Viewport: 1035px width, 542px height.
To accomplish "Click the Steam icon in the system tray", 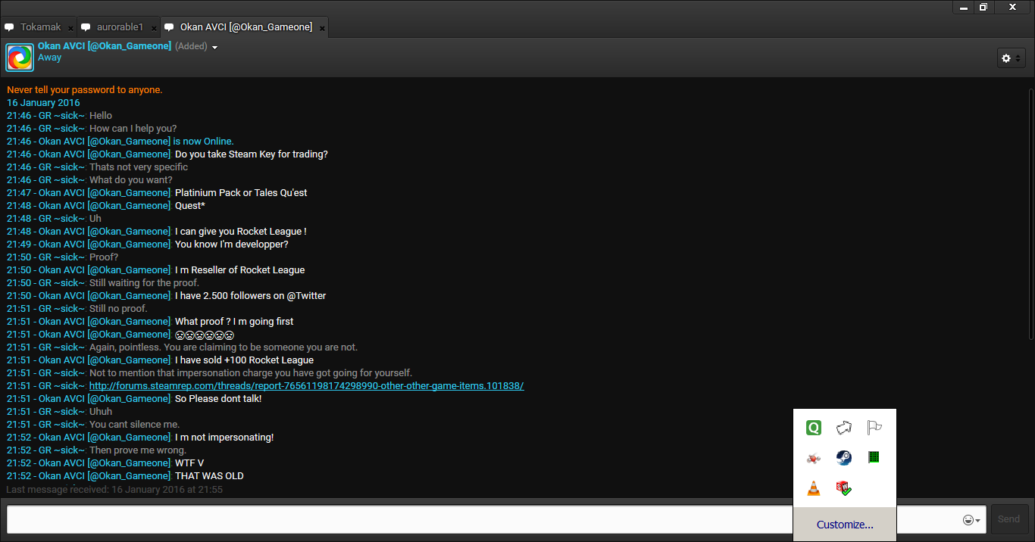I will tap(843, 458).
